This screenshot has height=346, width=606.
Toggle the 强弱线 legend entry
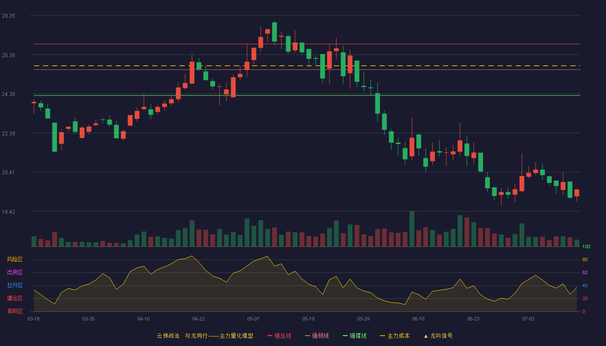pyautogui.click(x=317, y=336)
